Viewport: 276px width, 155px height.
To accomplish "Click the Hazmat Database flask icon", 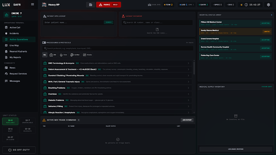I will 123,16.
